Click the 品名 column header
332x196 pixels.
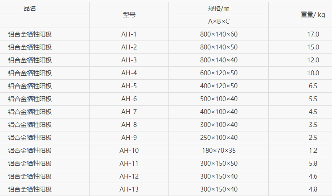coord(30,8)
